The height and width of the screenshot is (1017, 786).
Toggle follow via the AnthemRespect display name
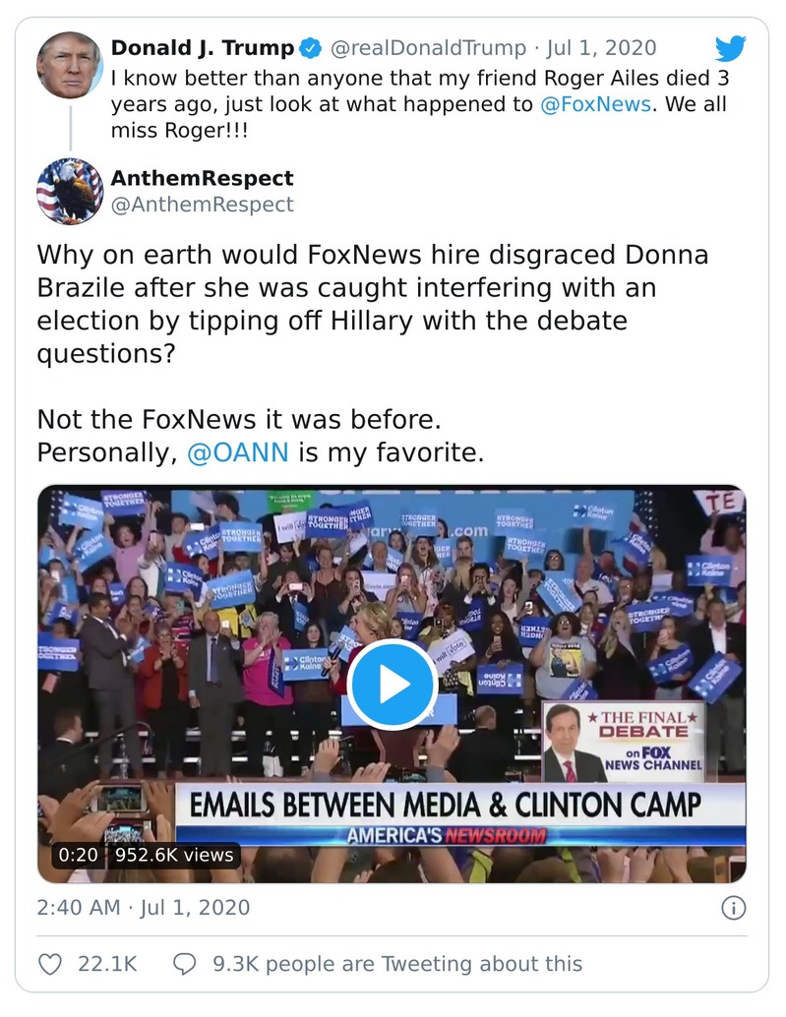pos(203,178)
